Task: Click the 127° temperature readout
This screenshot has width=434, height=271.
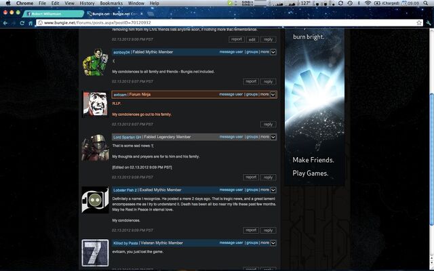Action: pos(305,3)
